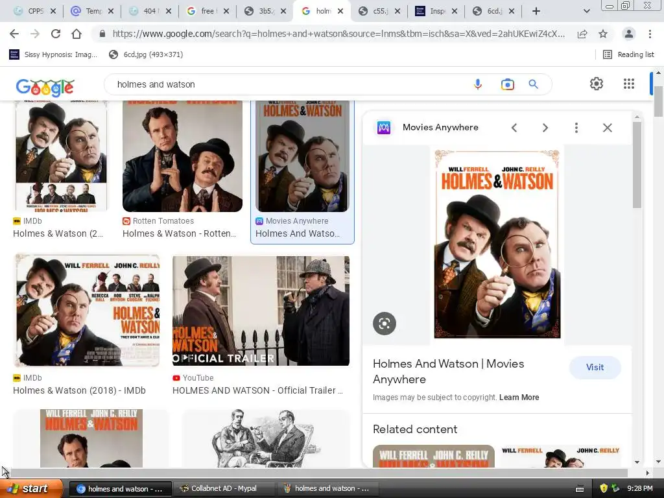The image size is (664, 498).
Task: Open the Windows start menu
Action: (x=31, y=488)
